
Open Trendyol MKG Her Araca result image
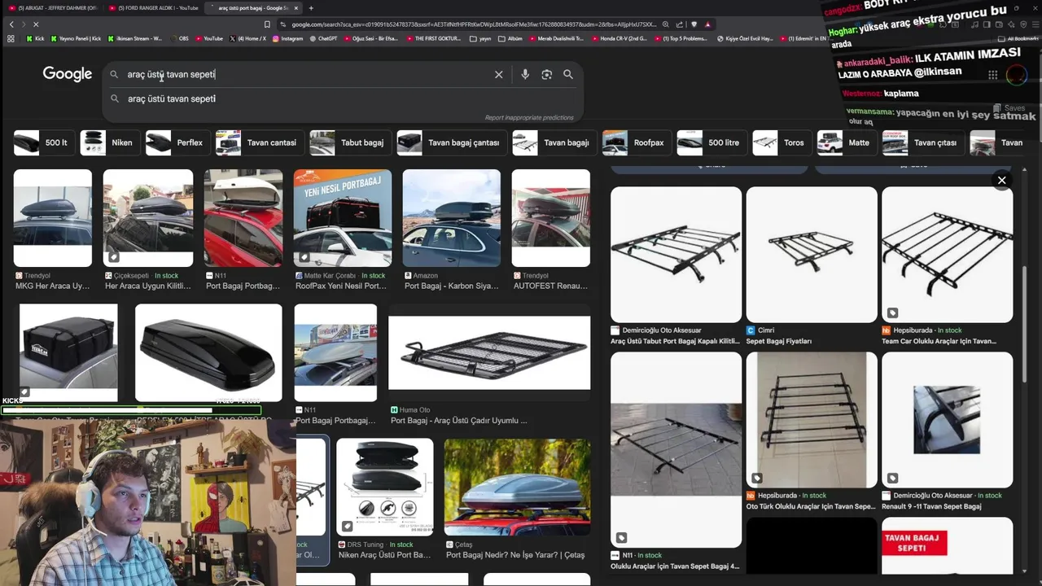click(53, 218)
